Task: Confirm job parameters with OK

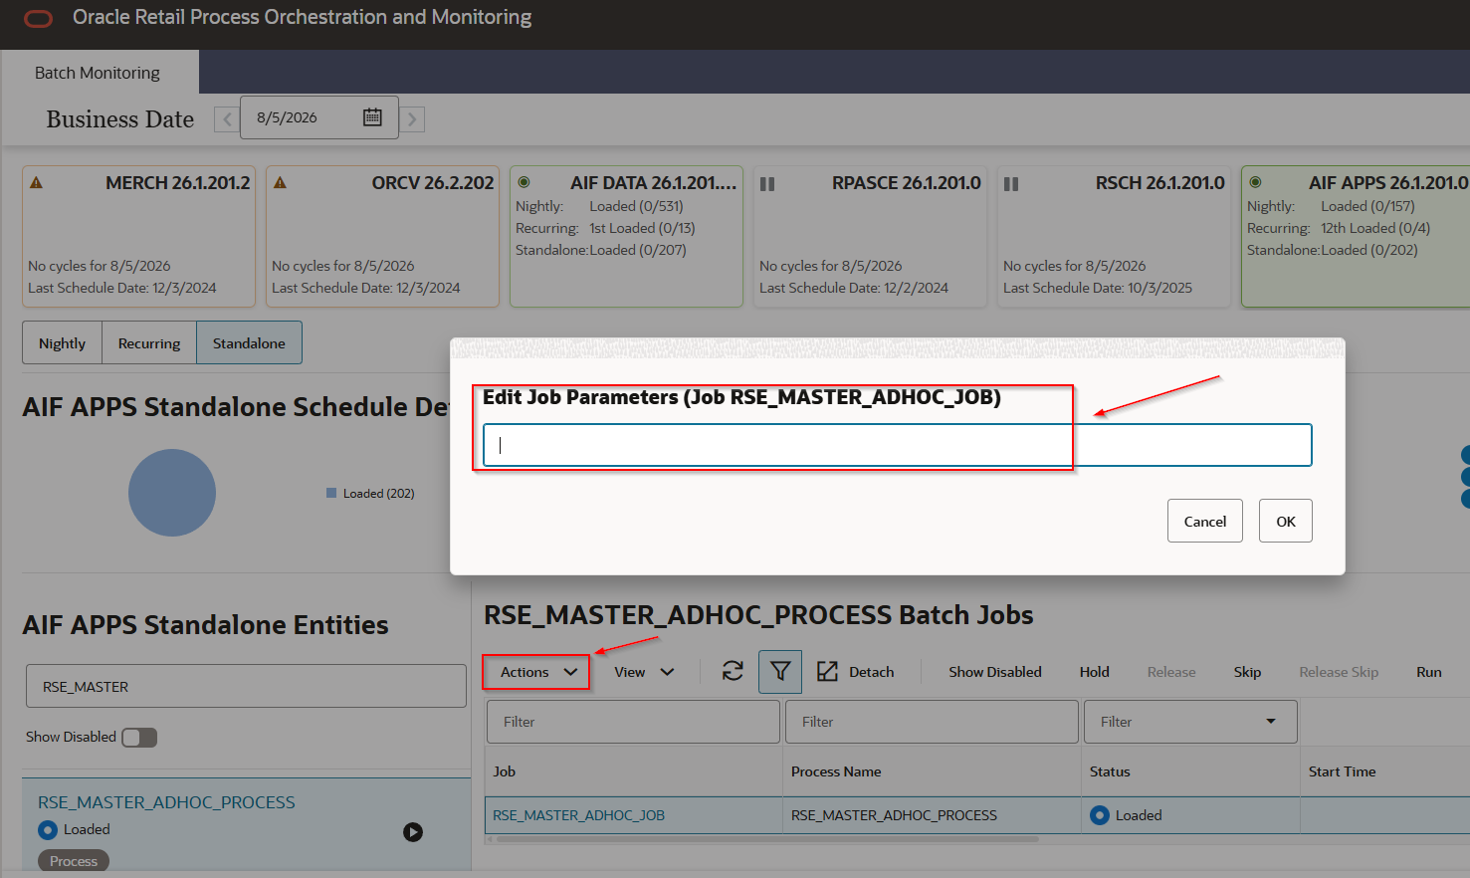Action: click(x=1286, y=521)
